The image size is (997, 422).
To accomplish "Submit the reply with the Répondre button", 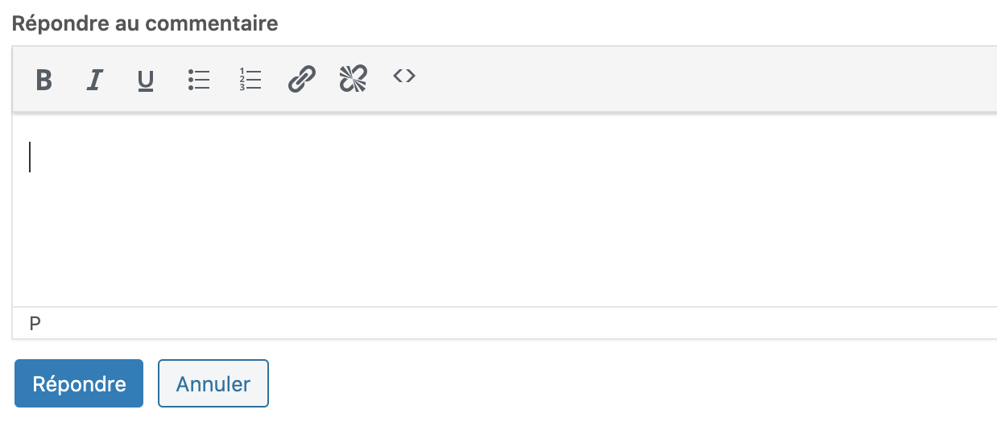I will tap(79, 383).
